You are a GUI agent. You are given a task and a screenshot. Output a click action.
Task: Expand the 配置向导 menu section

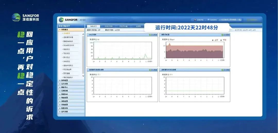point(71,108)
